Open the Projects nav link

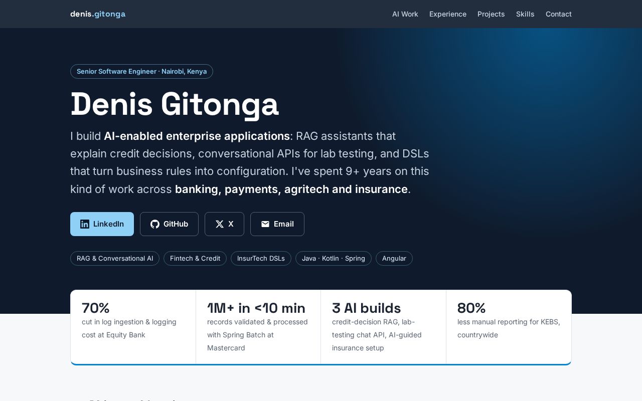(x=491, y=14)
